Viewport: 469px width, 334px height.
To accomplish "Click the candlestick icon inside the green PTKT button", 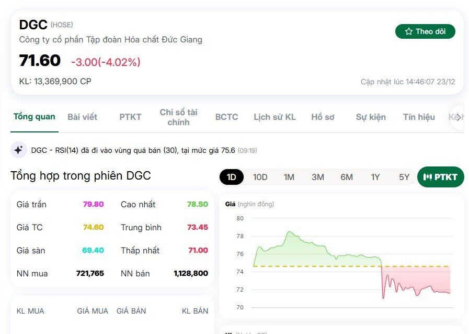I will coord(429,177).
